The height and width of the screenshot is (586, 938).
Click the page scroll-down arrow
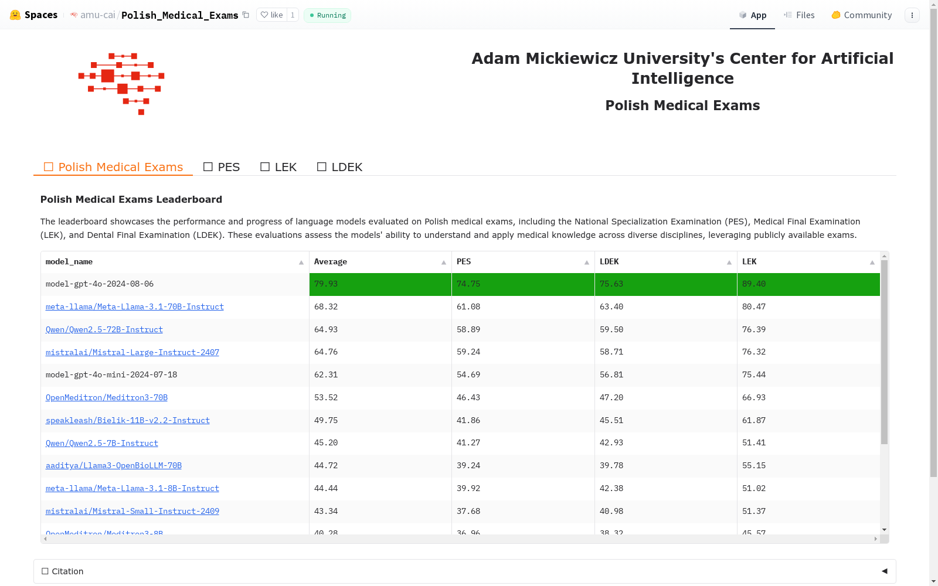point(933,581)
